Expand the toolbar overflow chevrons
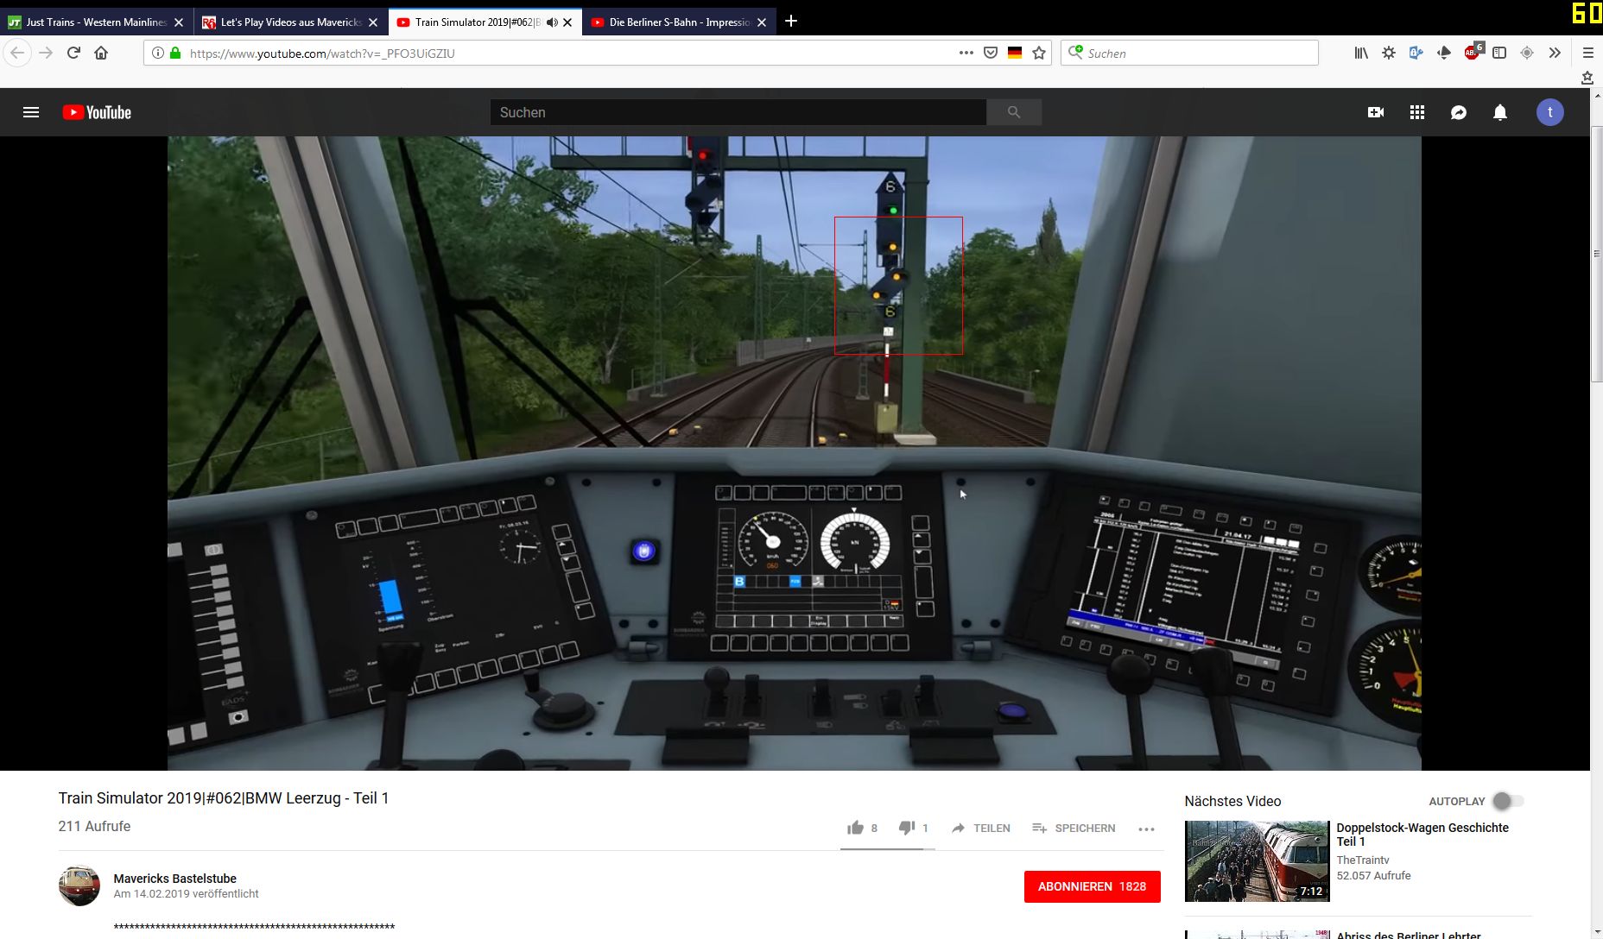 tap(1555, 53)
